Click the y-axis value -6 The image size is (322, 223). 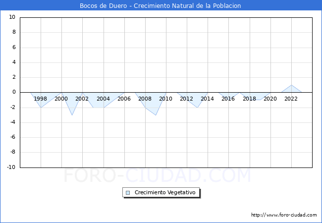tap(13, 137)
